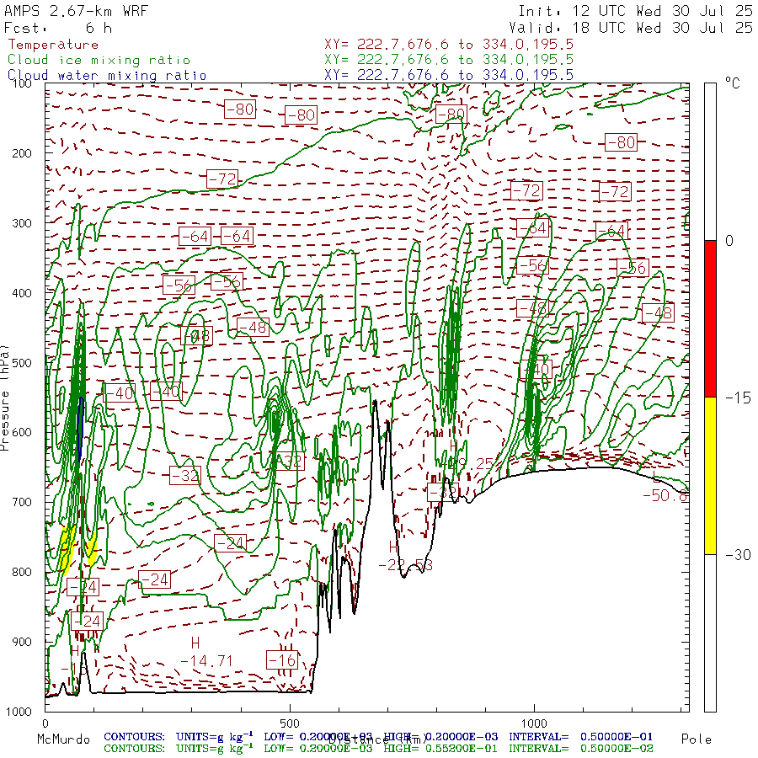Click the 'McMurdo' endpoint label
The width and height of the screenshot is (758, 758).
pos(63,739)
